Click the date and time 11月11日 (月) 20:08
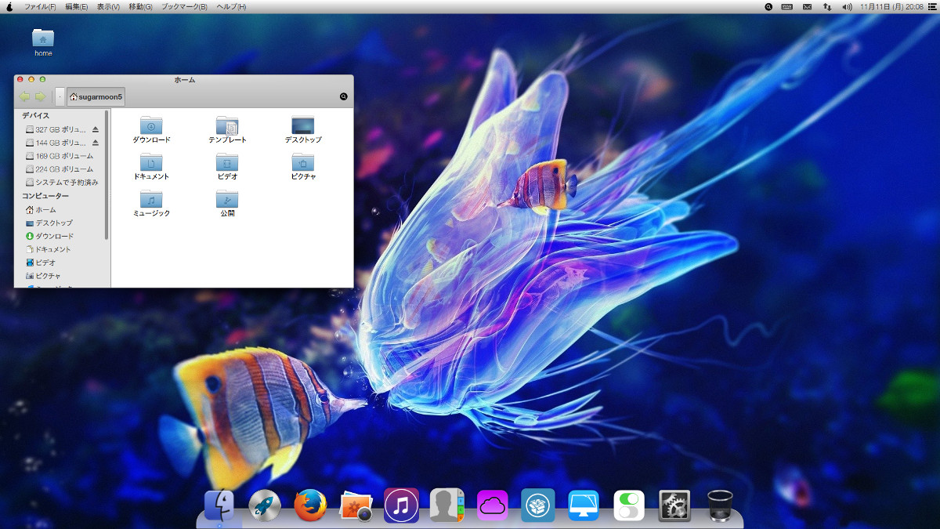 891,7
